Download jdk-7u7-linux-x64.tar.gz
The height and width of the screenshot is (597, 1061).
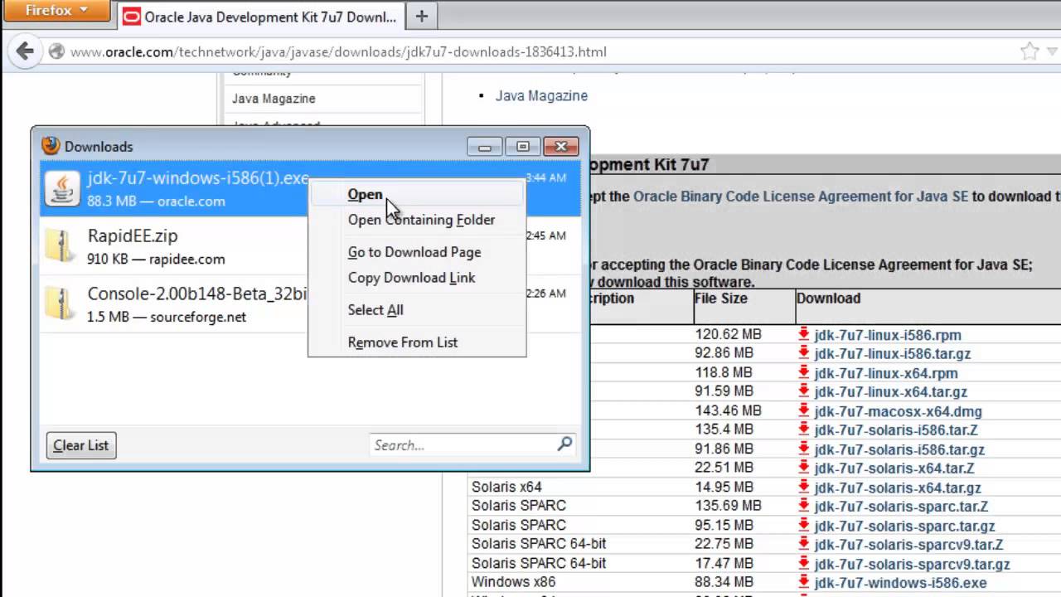coord(890,392)
